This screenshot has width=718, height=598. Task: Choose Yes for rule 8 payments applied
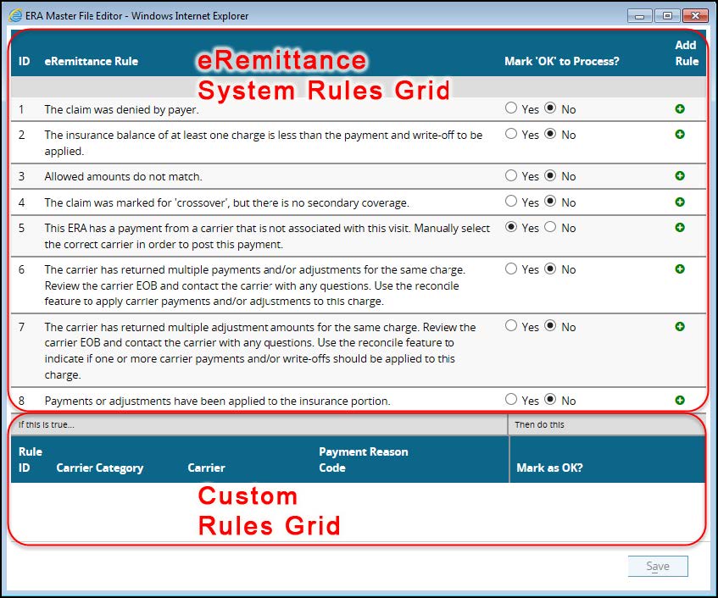(x=510, y=400)
